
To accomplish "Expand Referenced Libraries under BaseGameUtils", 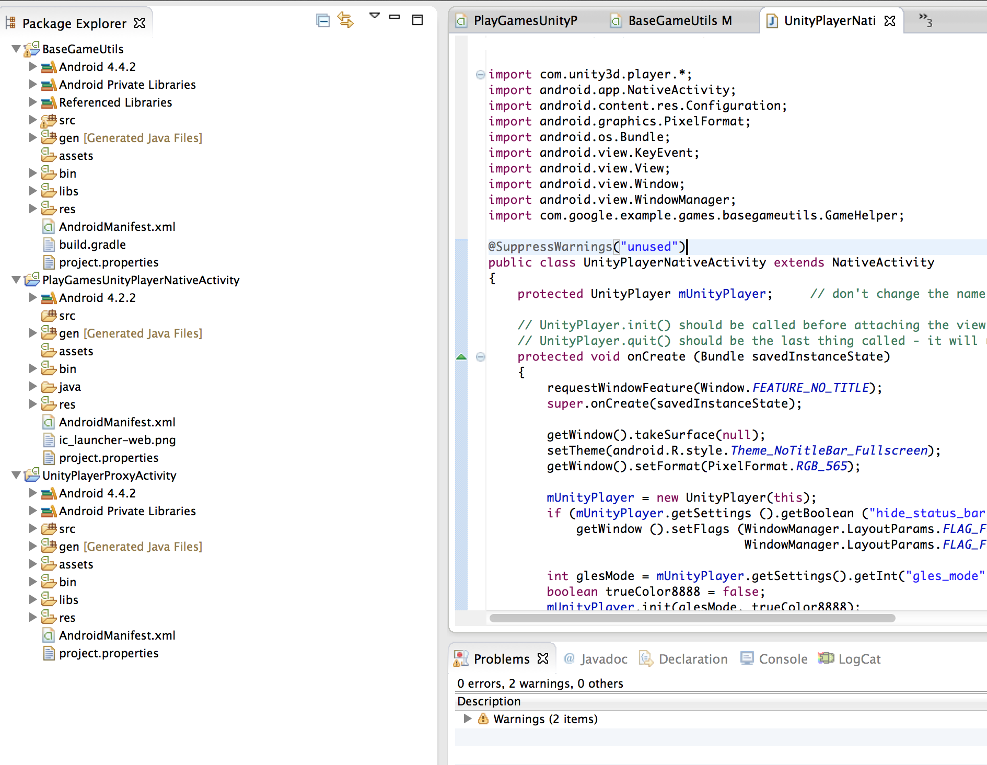I will tap(33, 102).
